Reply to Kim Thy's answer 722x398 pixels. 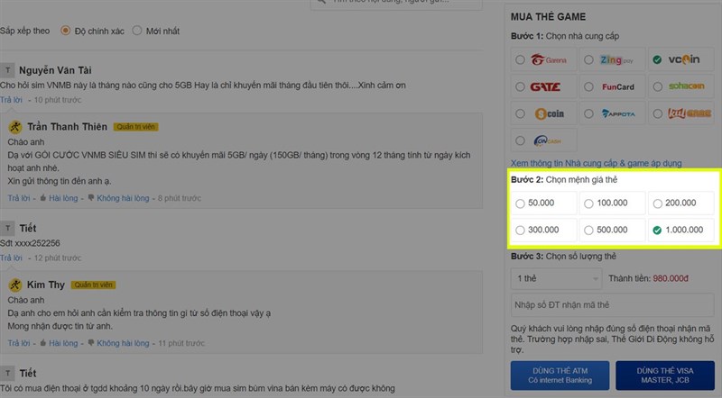tap(19, 343)
